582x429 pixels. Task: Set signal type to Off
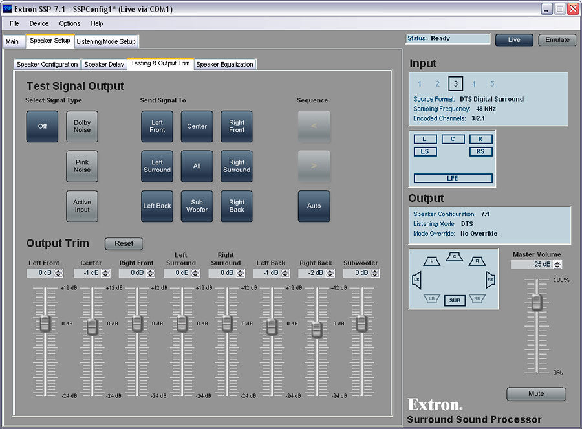point(43,126)
